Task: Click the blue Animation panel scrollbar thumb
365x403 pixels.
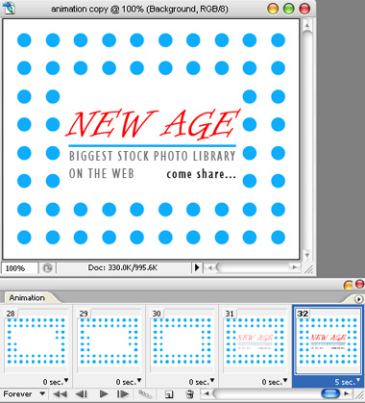Action: tap(330, 393)
